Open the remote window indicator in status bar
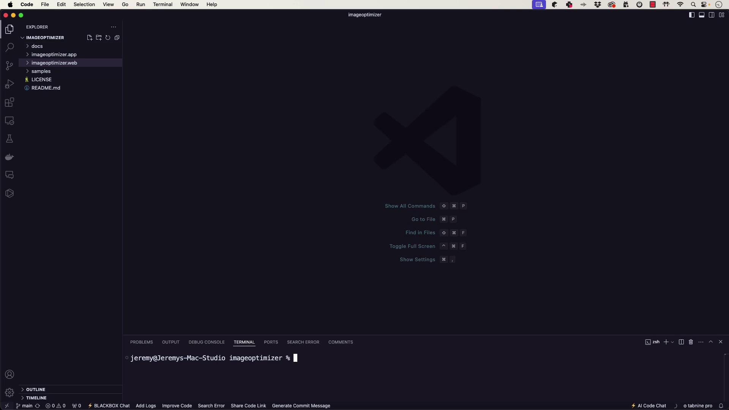 [x=7, y=406]
